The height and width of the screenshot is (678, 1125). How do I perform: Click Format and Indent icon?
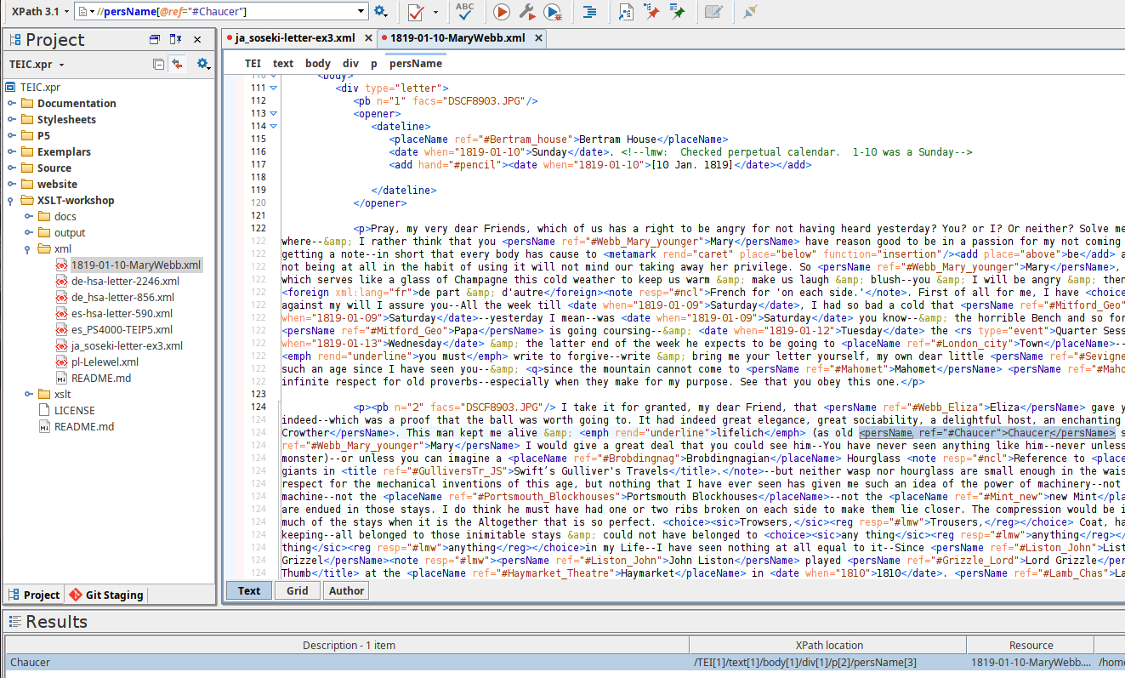click(589, 12)
